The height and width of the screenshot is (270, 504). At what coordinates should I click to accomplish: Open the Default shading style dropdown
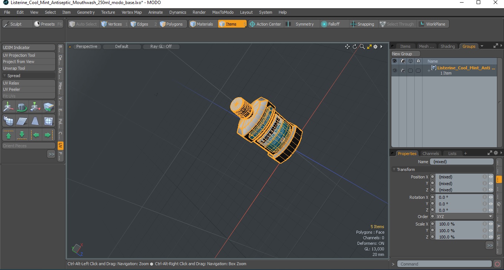(122, 47)
